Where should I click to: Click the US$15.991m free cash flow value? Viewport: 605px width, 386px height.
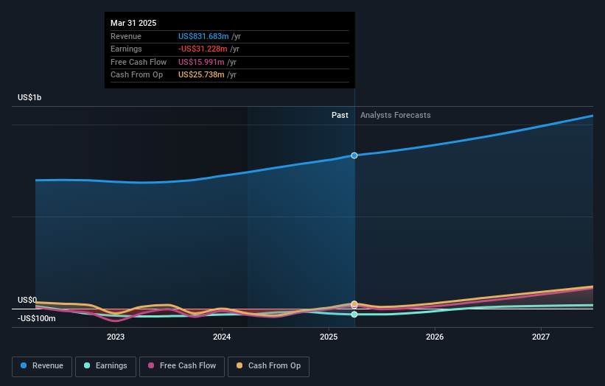pos(201,62)
